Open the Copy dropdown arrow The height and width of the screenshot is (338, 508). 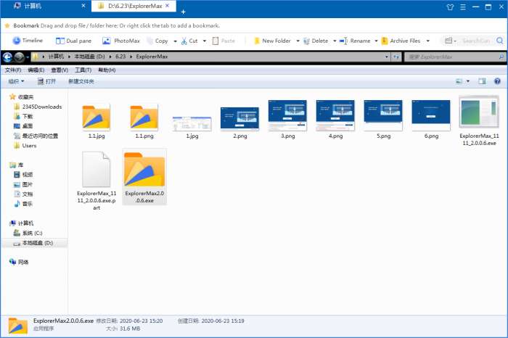(176, 41)
